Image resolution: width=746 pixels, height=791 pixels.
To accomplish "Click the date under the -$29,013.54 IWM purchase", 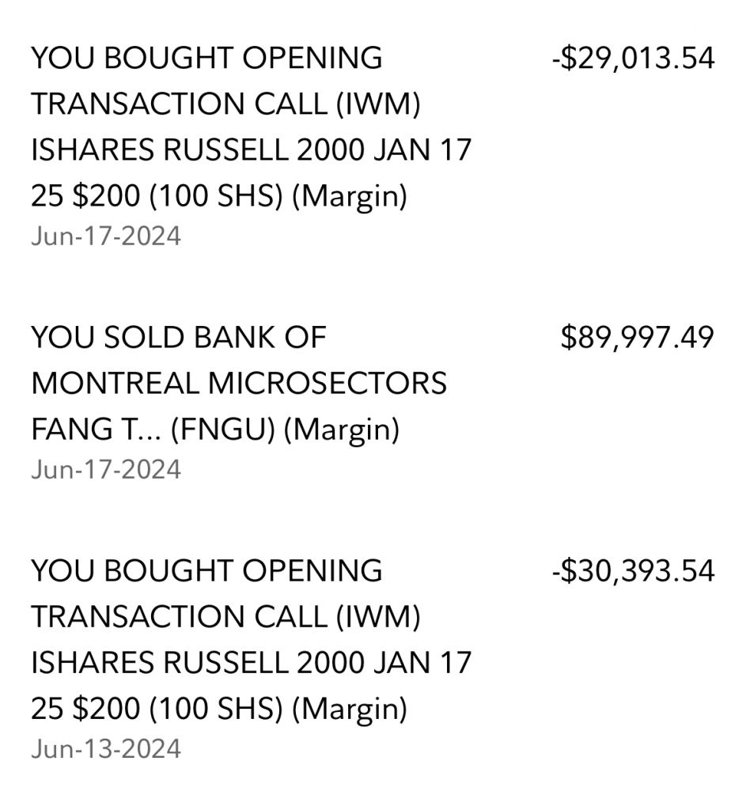I will (106, 236).
